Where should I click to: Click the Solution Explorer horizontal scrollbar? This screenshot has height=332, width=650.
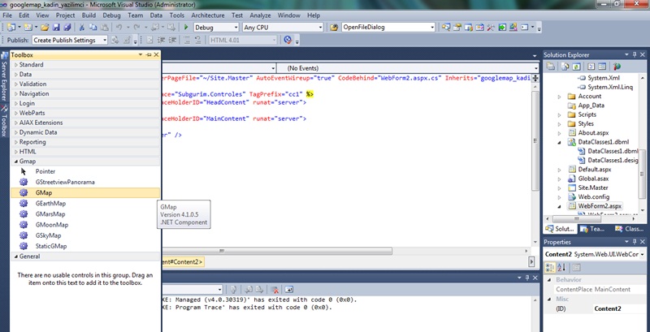coord(576,218)
